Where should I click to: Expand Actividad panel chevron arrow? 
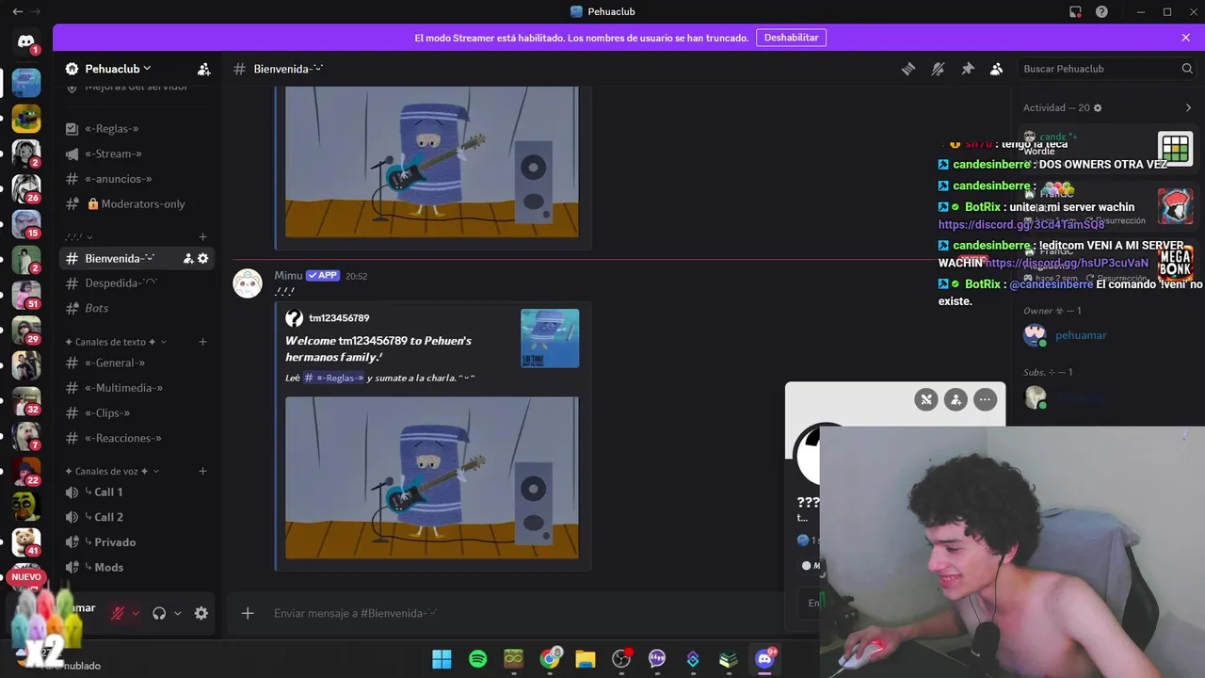click(x=1188, y=108)
